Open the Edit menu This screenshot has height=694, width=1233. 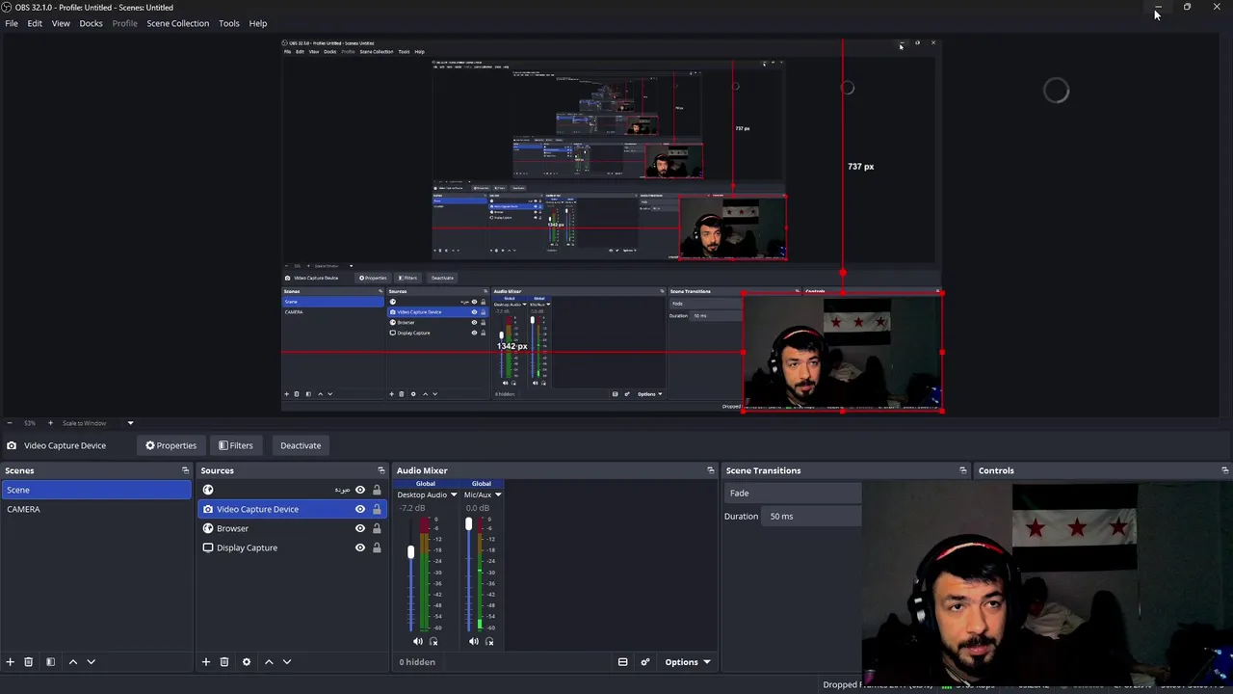35,23
